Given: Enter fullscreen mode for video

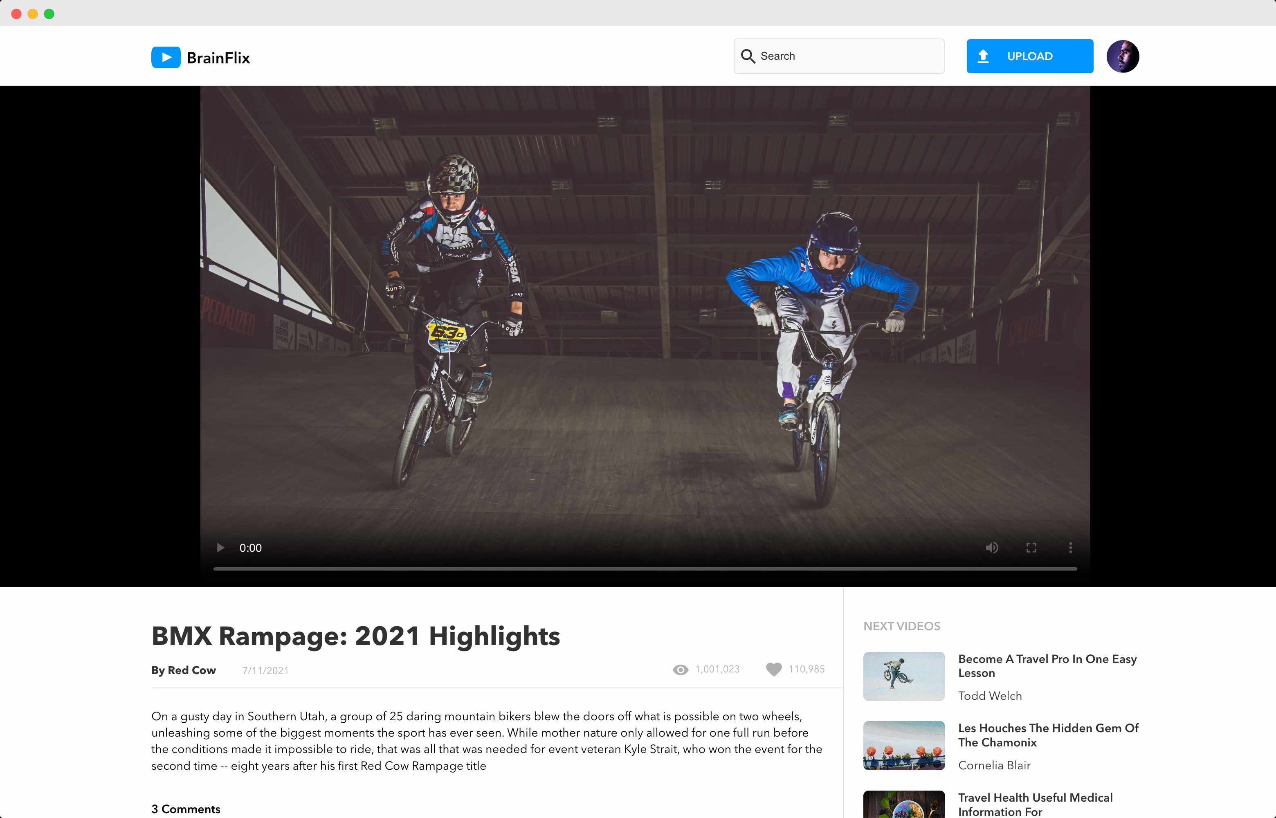Looking at the screenshot, I should (x=1031, y=548).
